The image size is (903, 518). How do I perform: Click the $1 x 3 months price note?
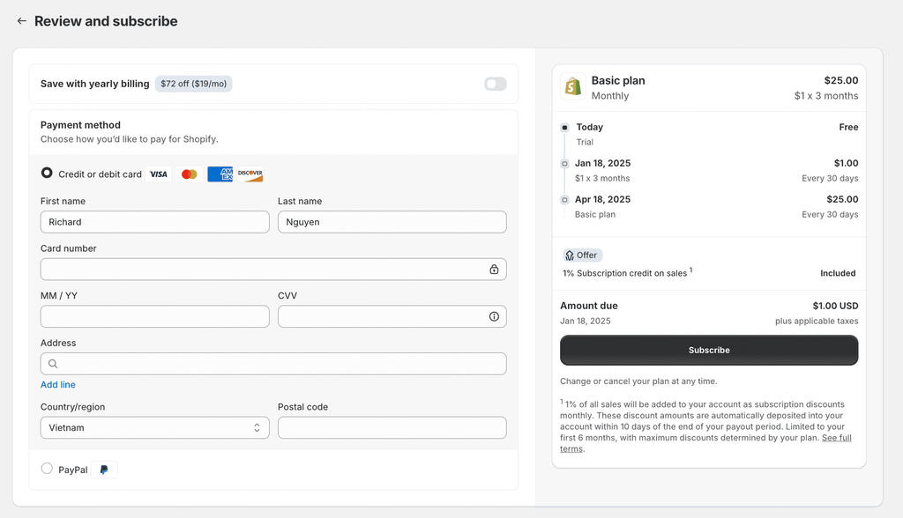click(x=825, y=96)
